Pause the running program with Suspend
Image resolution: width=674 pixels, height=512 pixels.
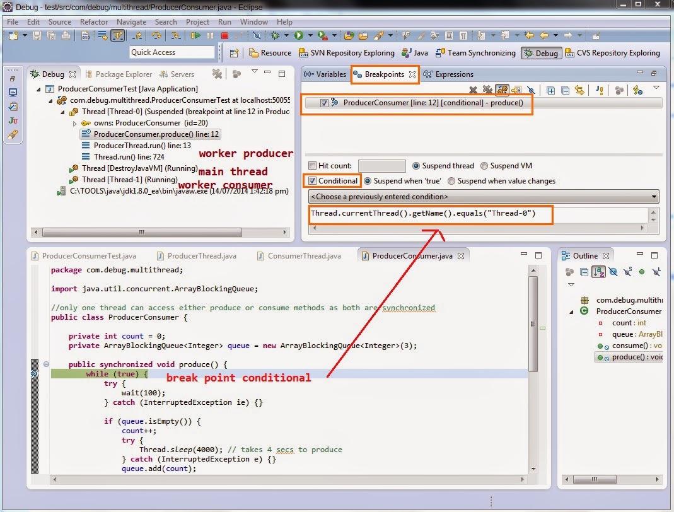211,35
